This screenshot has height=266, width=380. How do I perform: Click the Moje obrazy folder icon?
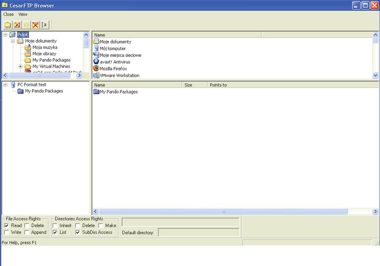(28, 54)
